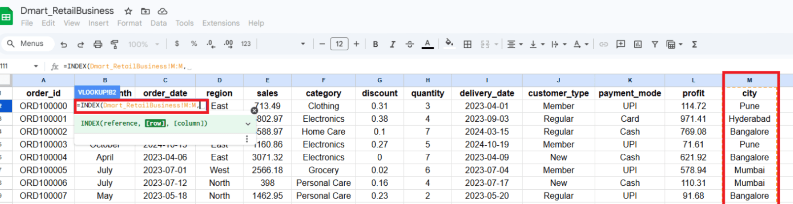This screenshot has height=204, width=793.
Task: Click the Redo arrow icon
Action: [80, 44]
